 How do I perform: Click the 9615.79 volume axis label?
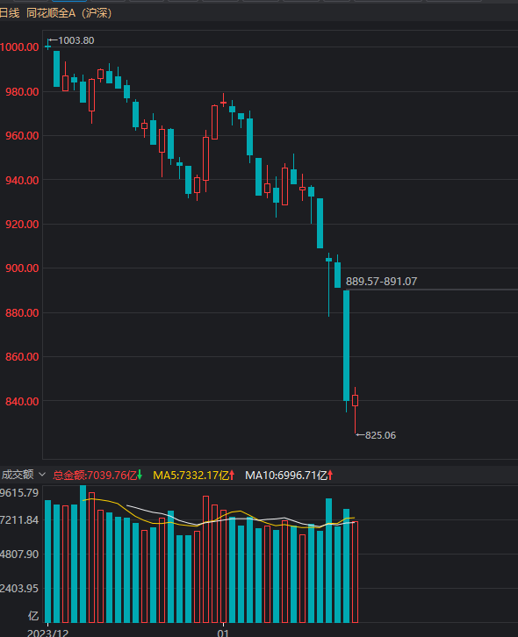(x=19, y=493)
